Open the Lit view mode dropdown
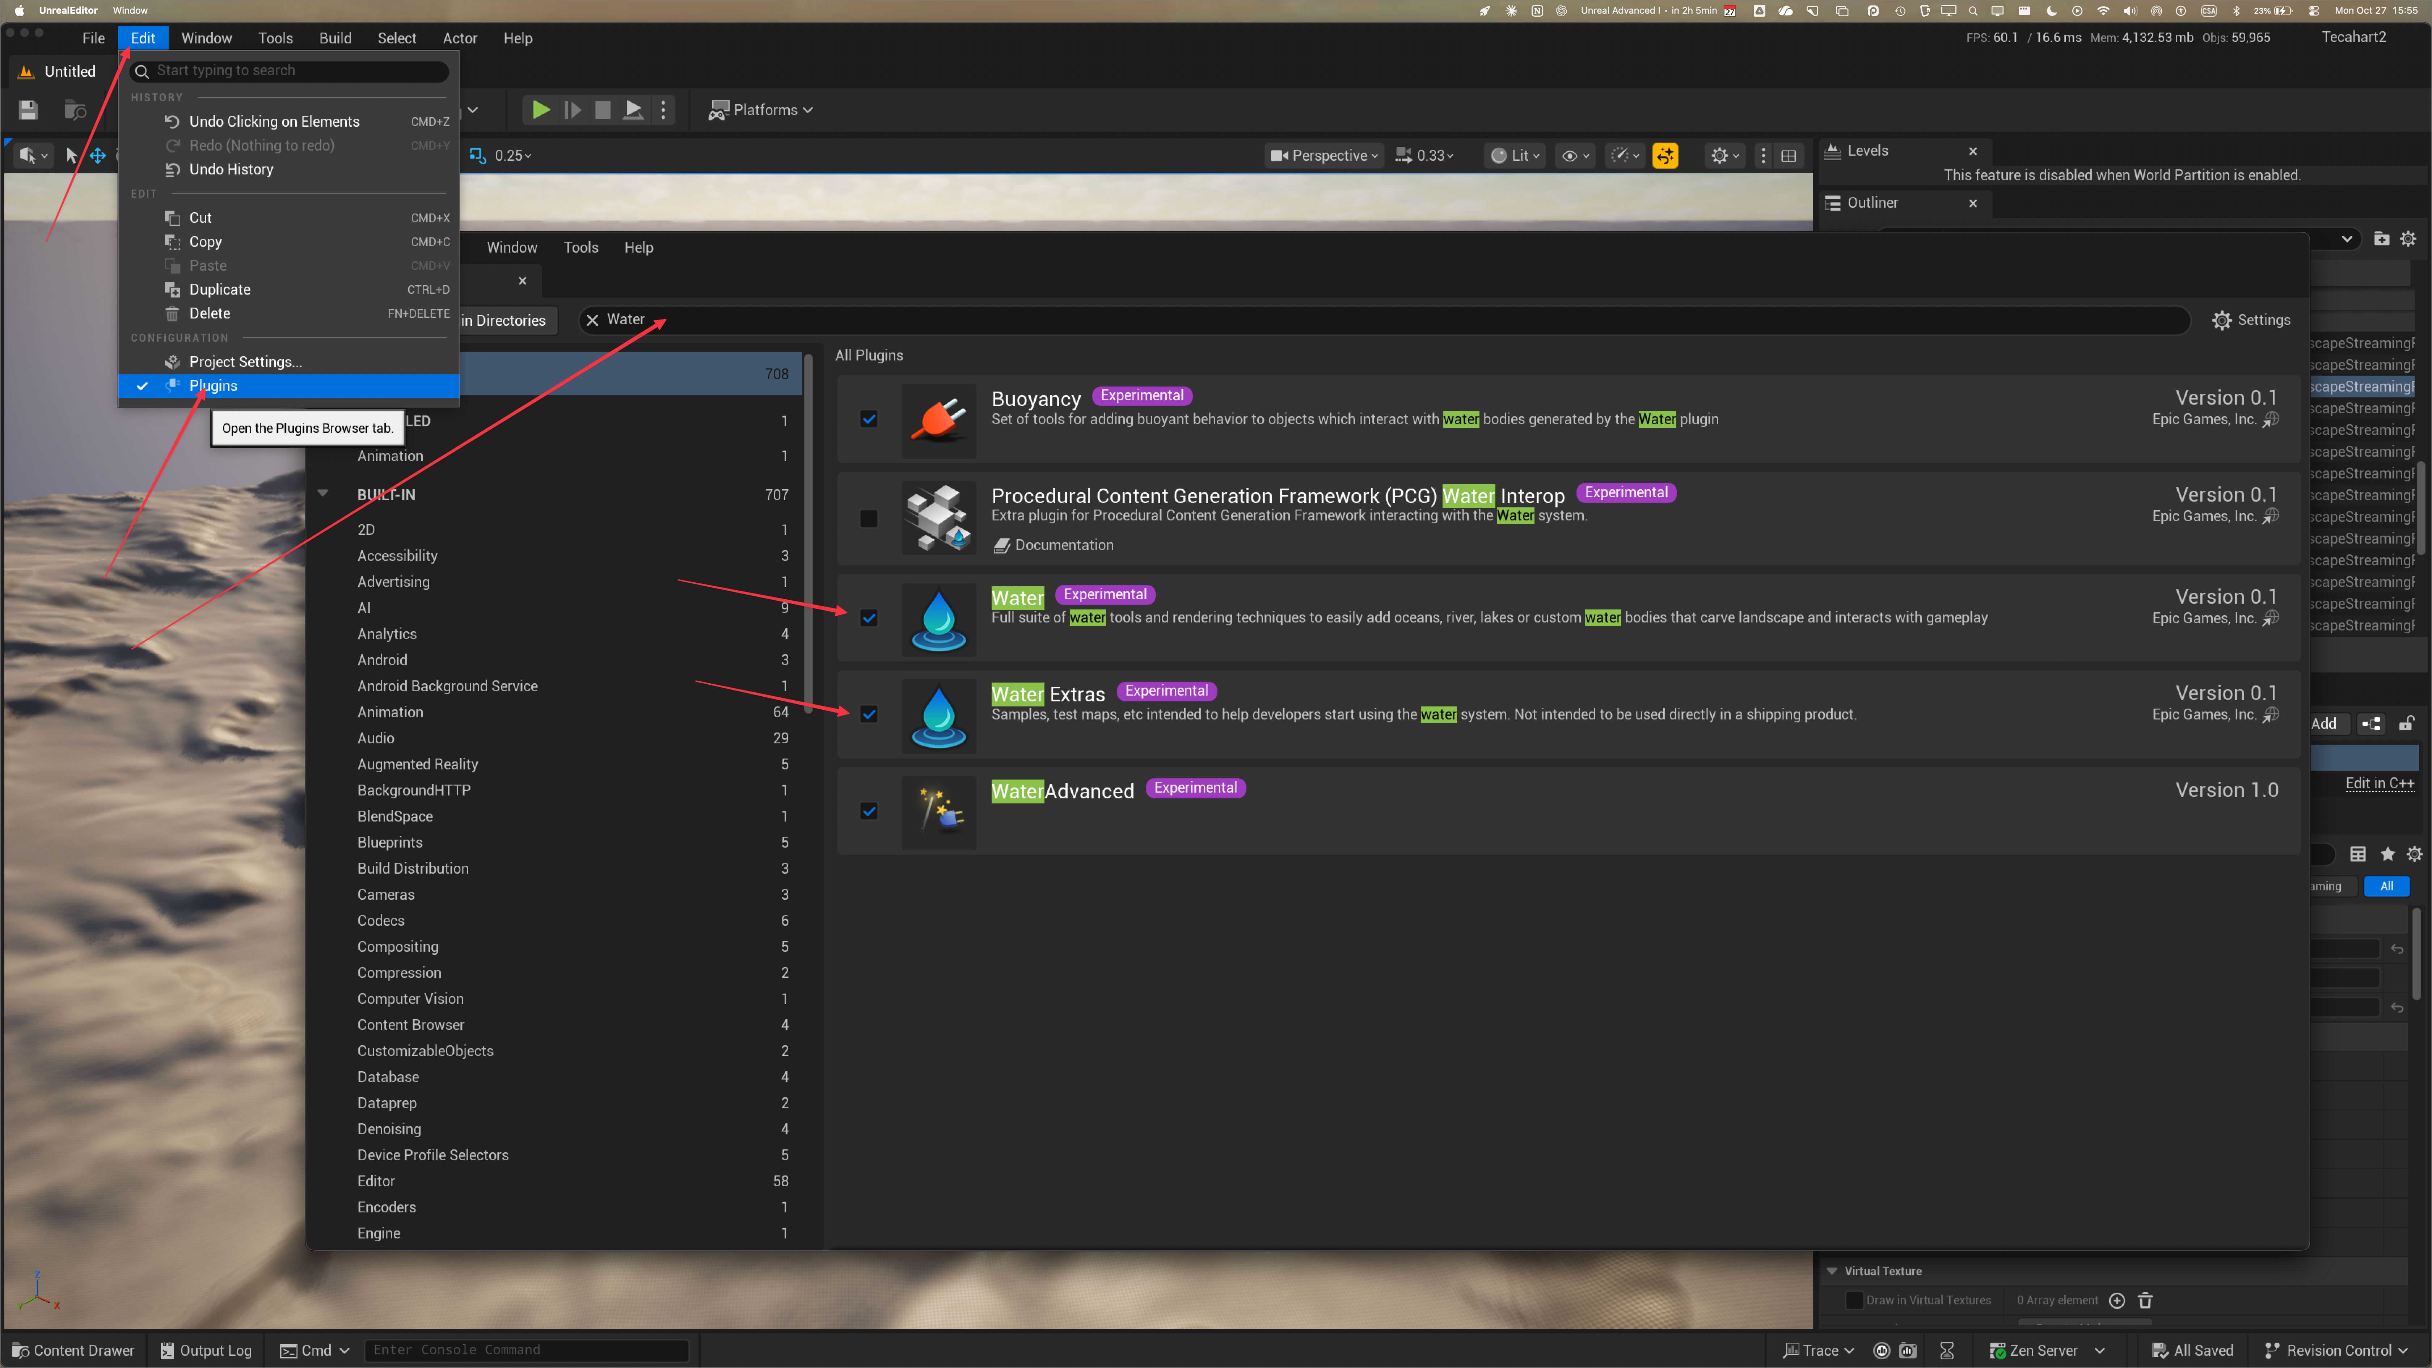Image resolution: width=2432 pixels, height=1368 pixels. pos(1515,156)
